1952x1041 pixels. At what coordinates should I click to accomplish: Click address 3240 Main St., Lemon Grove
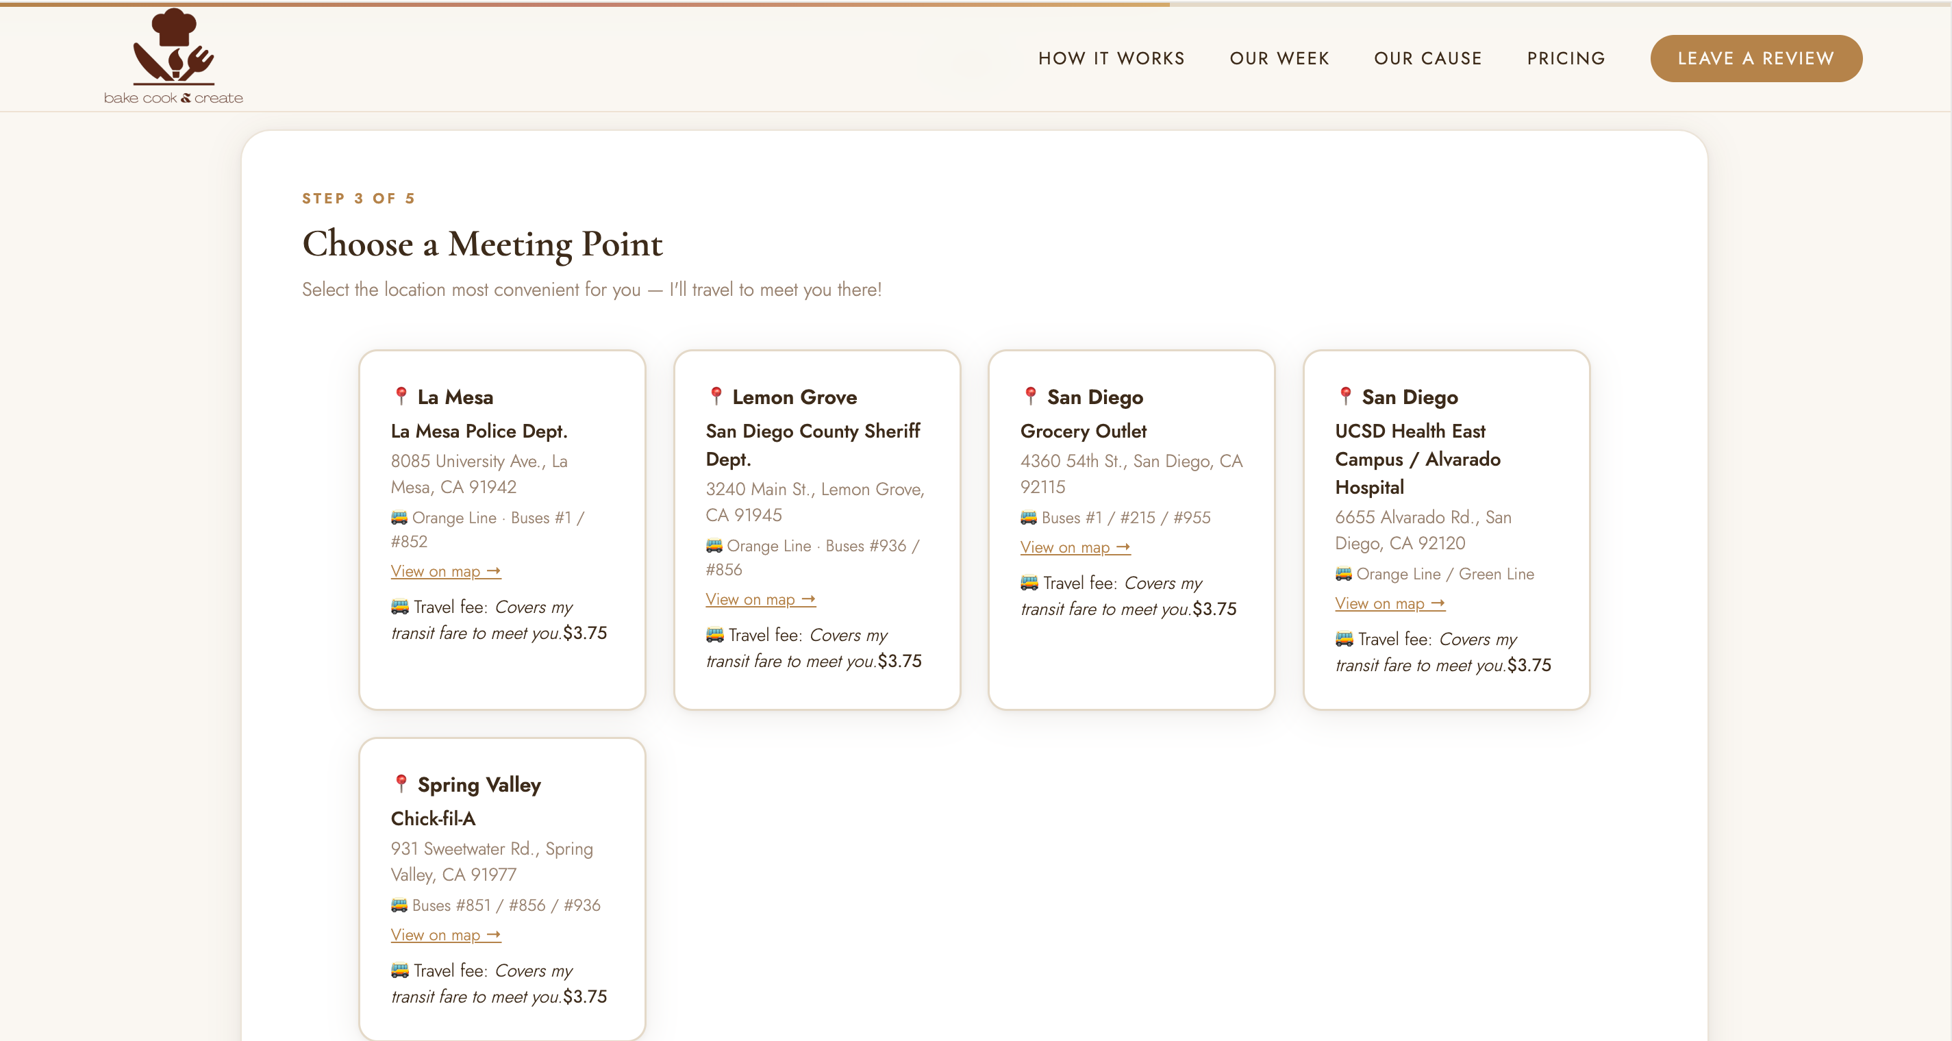point(814,501)
